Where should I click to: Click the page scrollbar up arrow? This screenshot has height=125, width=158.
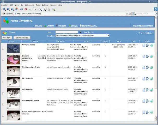tap(156, 17)
